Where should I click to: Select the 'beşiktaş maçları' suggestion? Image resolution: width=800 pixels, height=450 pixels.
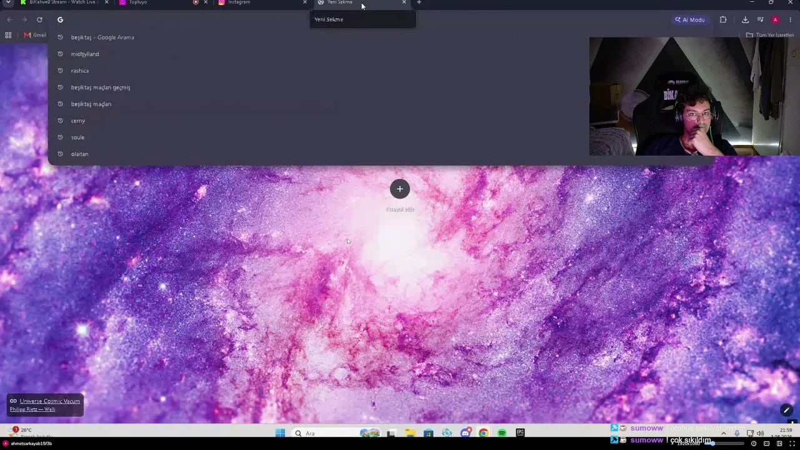(381, 104)
